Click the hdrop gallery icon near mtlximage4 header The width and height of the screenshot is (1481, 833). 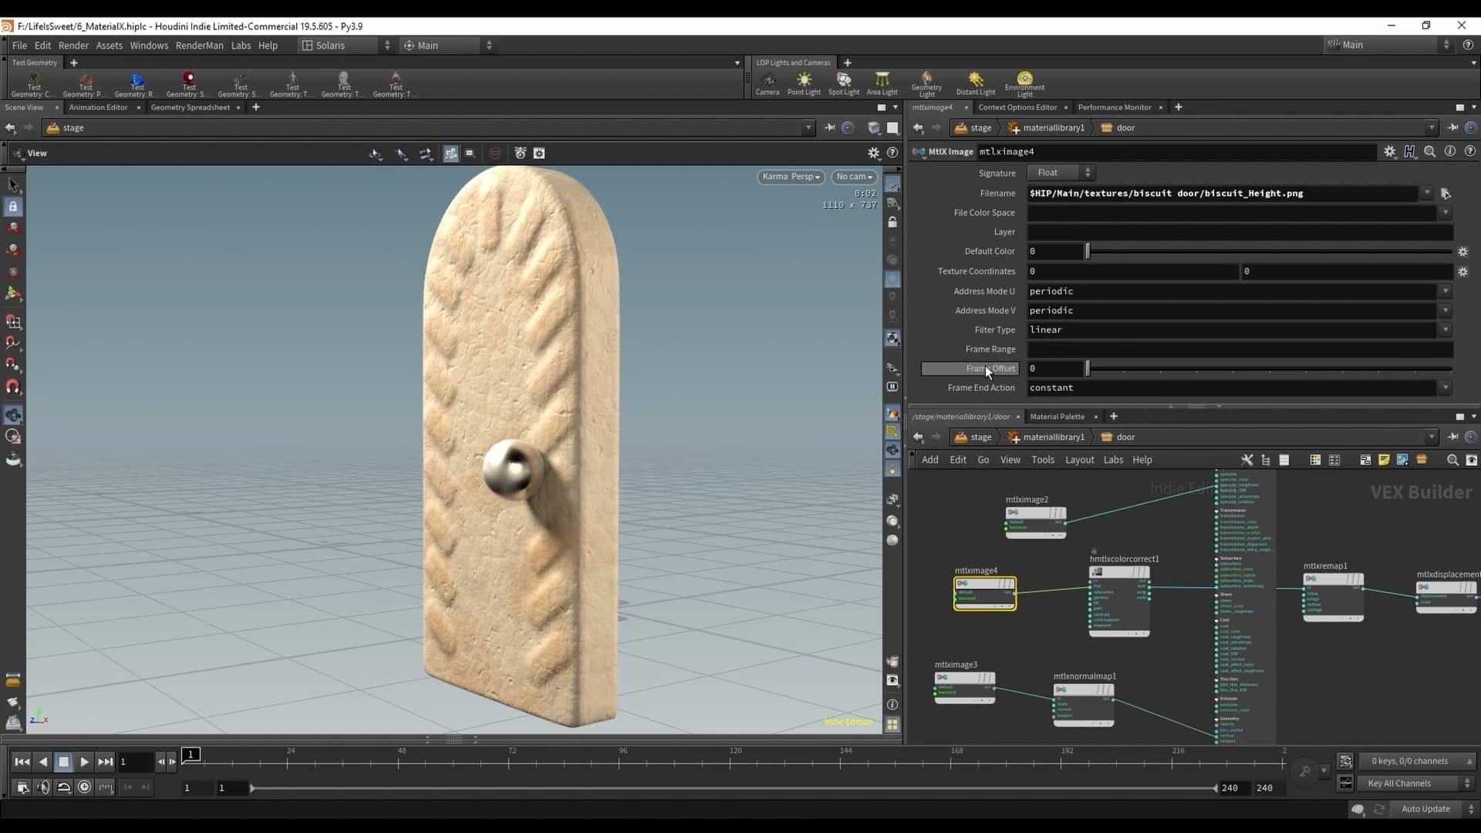click(1411, 152)
